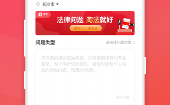170x105 pixels.
Task: Click the 个人 checkmark circle icon
Action: [76, 28]
